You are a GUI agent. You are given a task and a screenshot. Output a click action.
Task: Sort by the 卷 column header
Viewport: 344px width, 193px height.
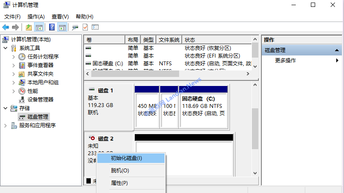pos(105,40)
